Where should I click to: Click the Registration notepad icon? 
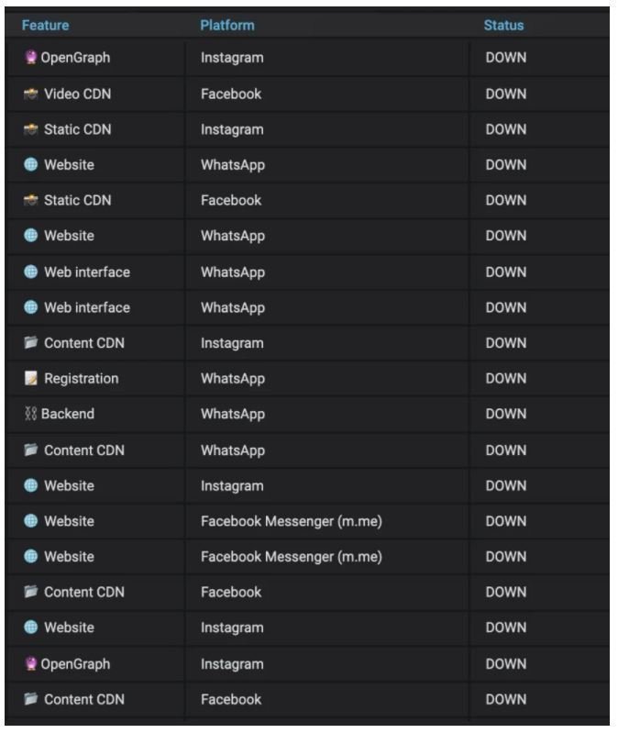tap(31, 378)
